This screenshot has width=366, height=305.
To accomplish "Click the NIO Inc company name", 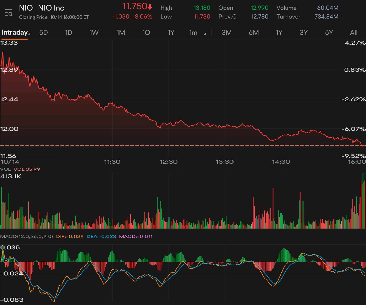I will click(x=51, y=8).
